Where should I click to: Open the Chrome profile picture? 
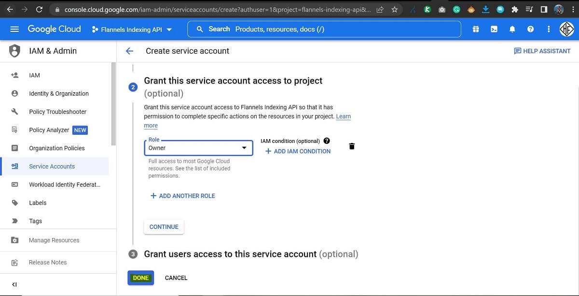click(559, 9)
